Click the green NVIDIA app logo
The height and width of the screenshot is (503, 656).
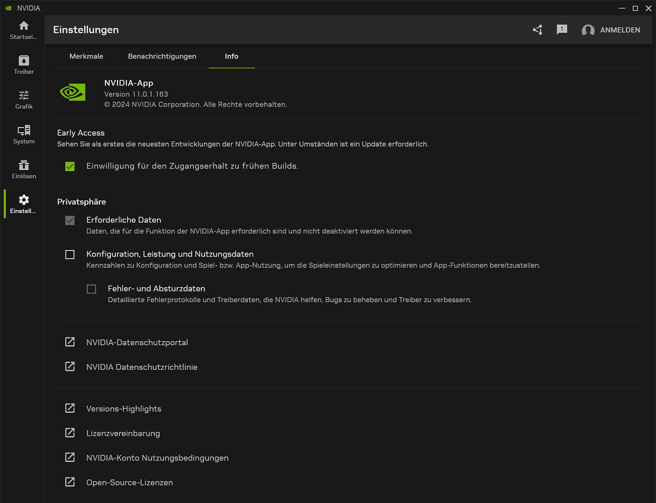pyautogui.click(x=72, y=92)
